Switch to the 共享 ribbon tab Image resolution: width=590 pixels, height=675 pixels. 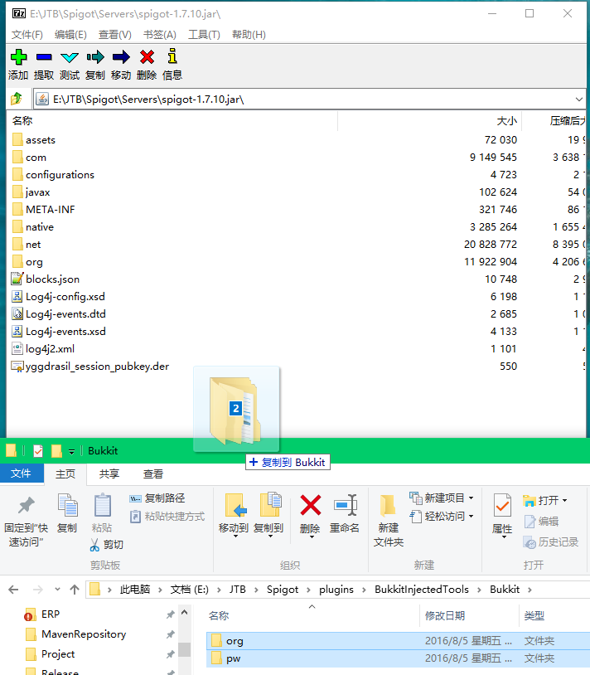109,474
